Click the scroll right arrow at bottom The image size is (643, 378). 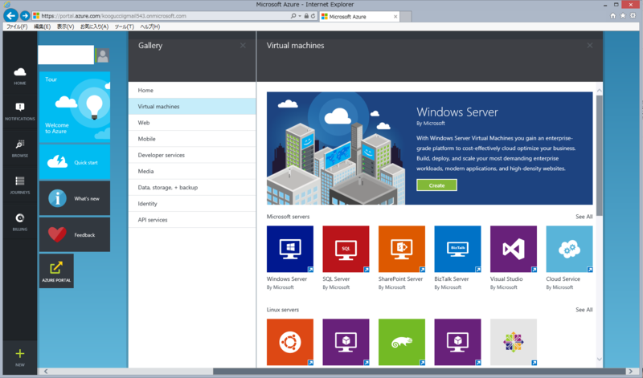631,372
